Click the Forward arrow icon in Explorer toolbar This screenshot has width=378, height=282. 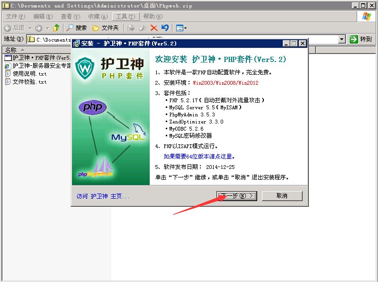[38, 28]
